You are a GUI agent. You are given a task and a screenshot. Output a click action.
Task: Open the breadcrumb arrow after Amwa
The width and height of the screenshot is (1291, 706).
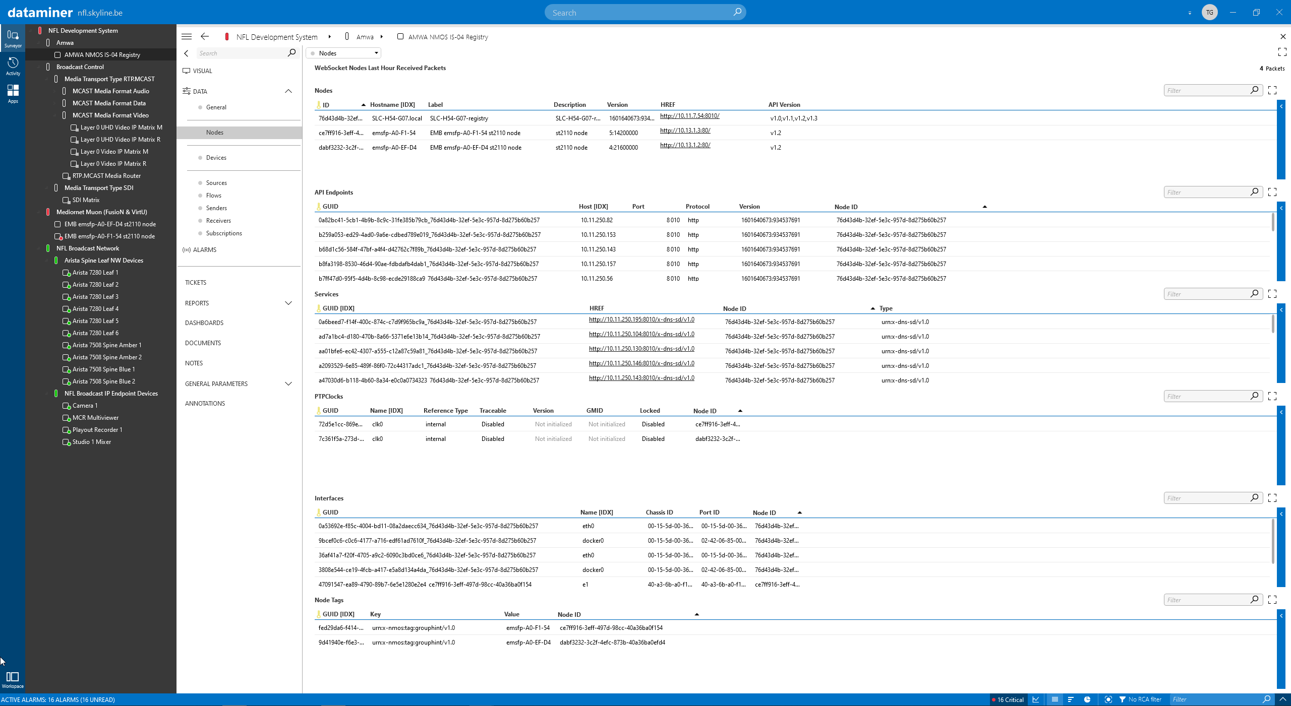(x=382, y=36)
